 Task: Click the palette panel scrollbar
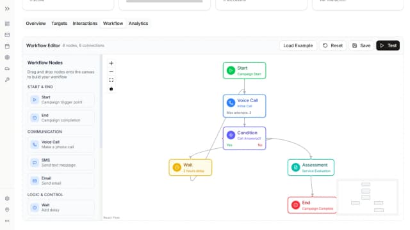pyautogui.click(x=101, y=102)
